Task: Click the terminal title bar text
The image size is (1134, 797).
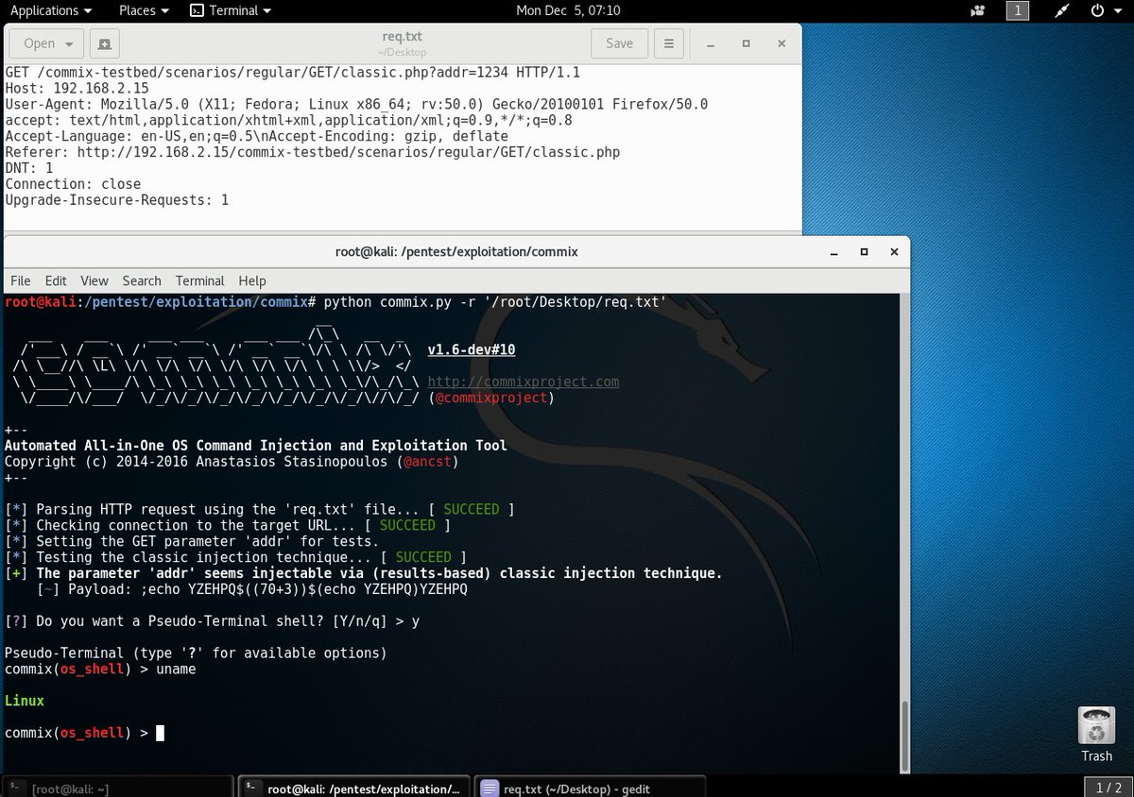Action: point(456,252)
